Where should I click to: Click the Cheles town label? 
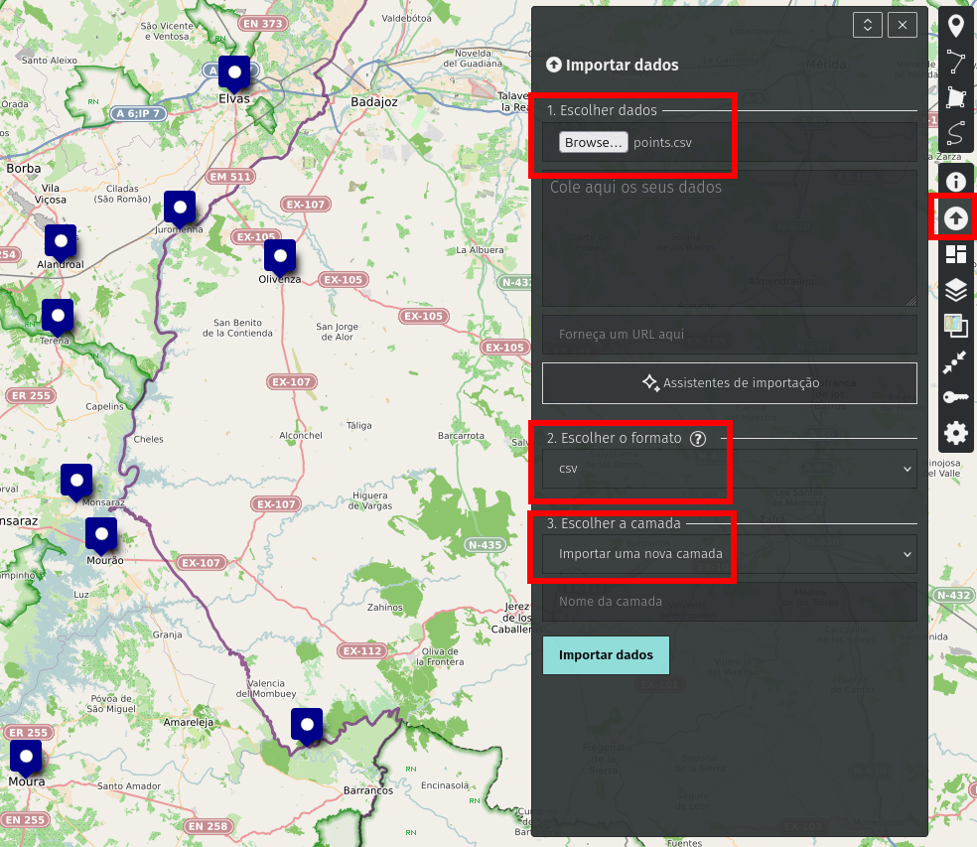pos(148,439)
